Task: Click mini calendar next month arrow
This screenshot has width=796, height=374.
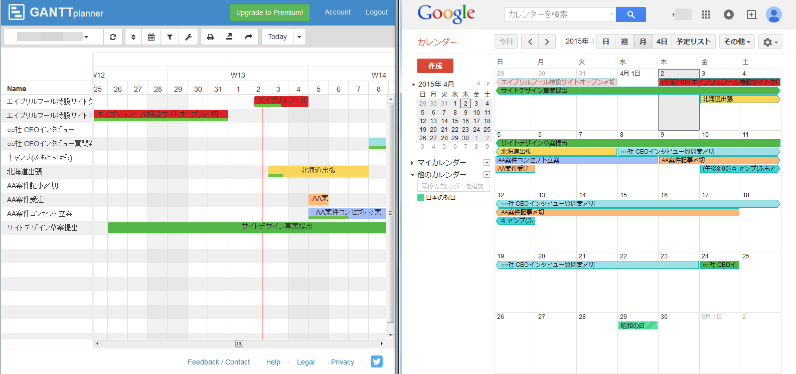Action: pos(488,84)
